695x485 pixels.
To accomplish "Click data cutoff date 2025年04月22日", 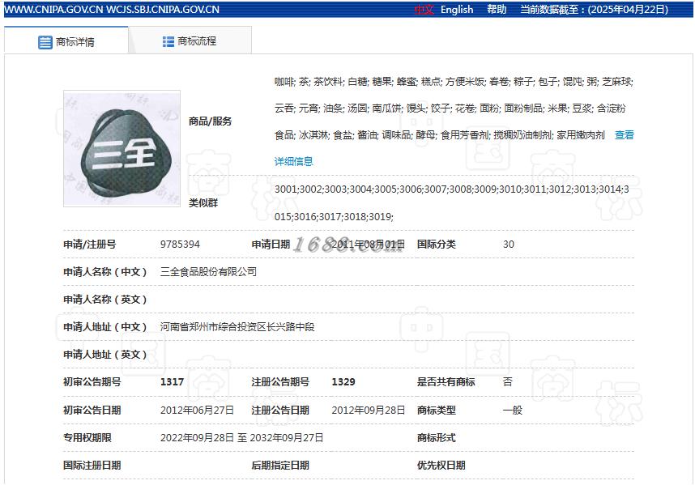I will coord(628,9).
